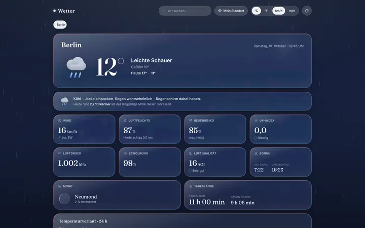Click the Temperaturverlauf 24 h panel header
The height and width of the screenshot is (228, 365).
[83, 221]
